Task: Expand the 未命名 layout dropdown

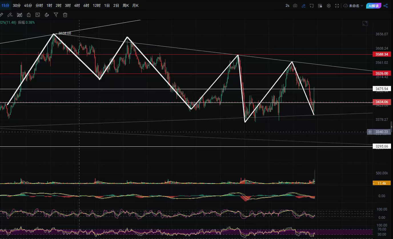Action: point(353,6)
